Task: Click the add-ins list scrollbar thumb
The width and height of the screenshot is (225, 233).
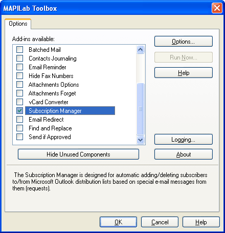Action: tap(141, 109)
